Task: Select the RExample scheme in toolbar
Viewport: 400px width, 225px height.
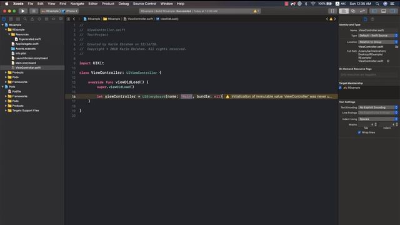Action: [50, 11]
